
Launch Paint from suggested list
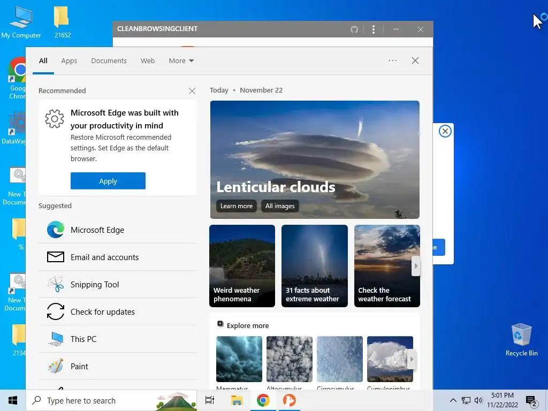pos(117,366)
